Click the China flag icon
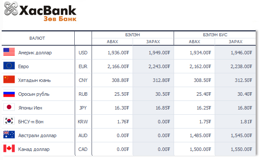This screenshot has height=160, width=260. pyautogui.click(x=9, y=79)
